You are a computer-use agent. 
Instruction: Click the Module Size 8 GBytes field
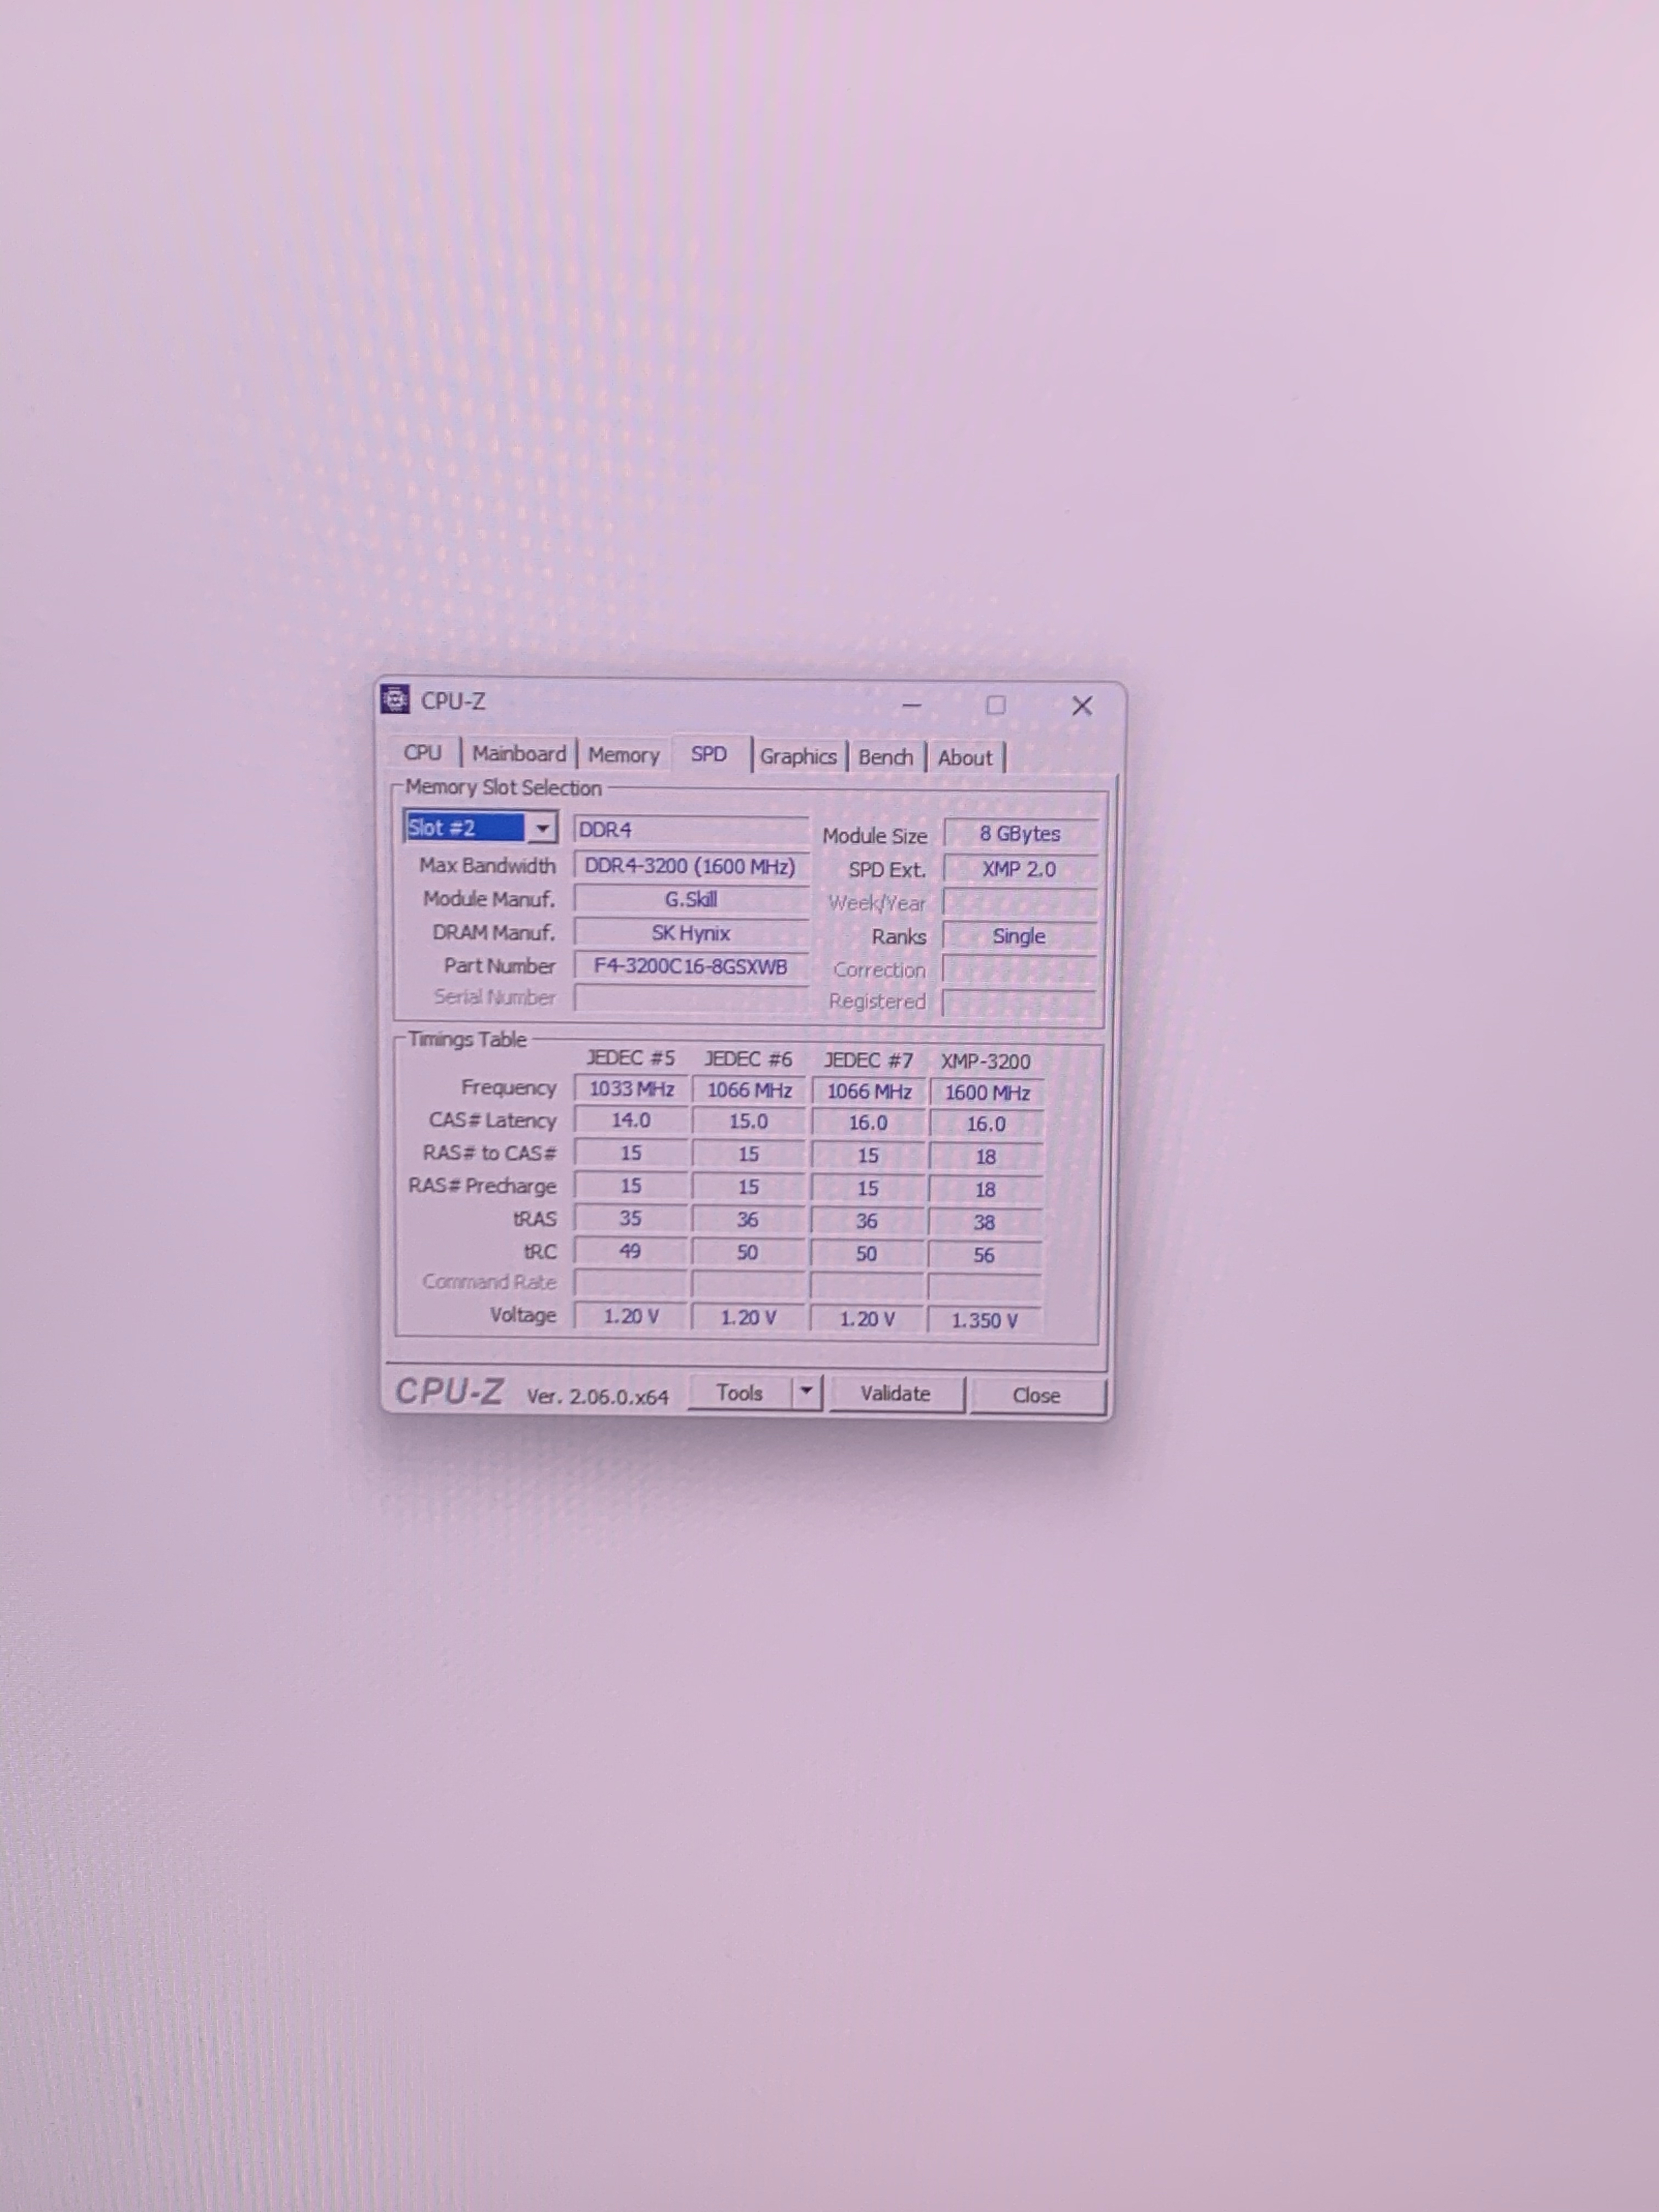[x=1019, y=834]
